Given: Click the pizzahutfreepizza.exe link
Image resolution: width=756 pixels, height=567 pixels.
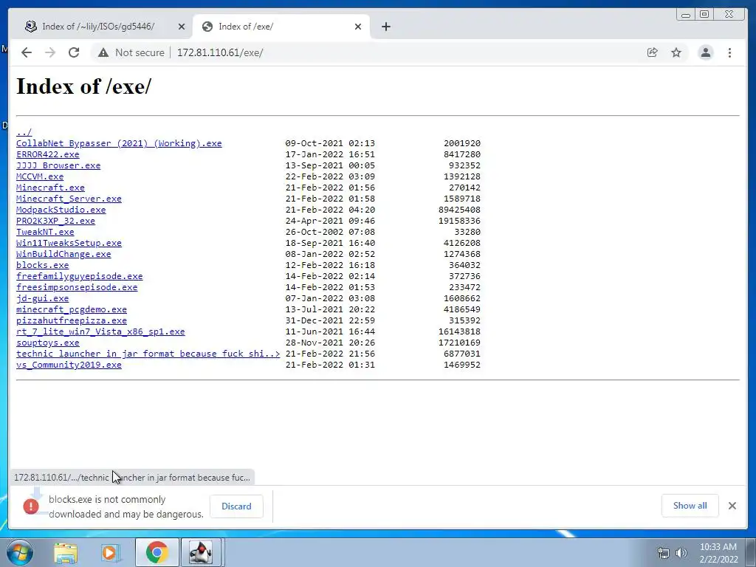Looking at the screenshot, I should [x=72, y=320].
